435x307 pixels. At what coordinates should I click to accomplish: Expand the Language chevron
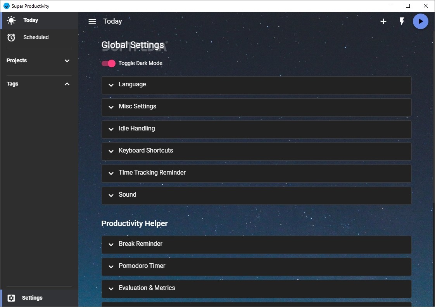point(111,85)
